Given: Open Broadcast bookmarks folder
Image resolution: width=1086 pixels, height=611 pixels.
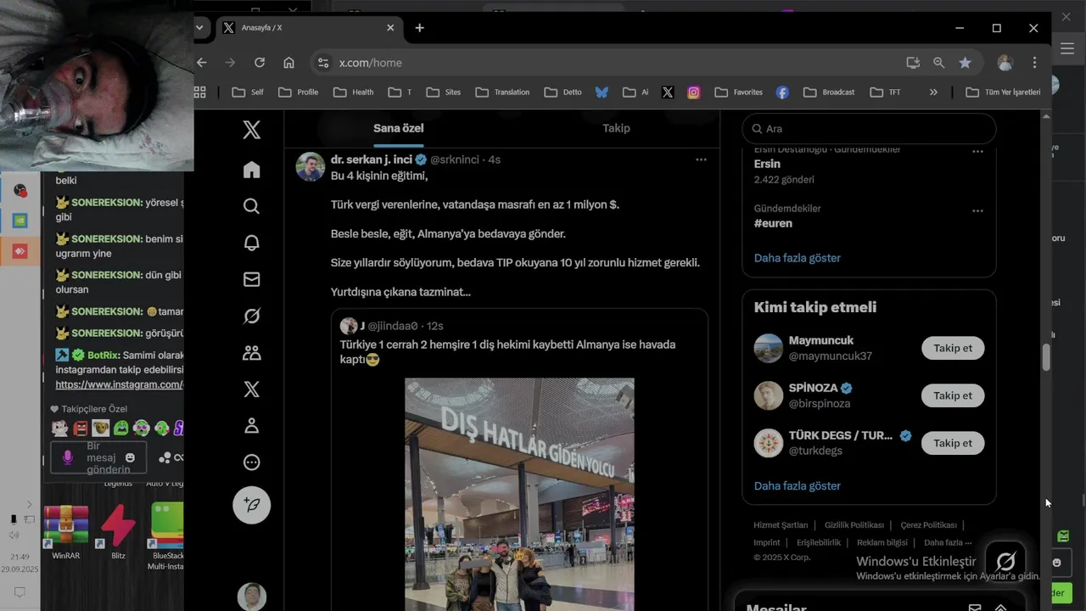Looking at the screenshot, I should coord(829,92).
